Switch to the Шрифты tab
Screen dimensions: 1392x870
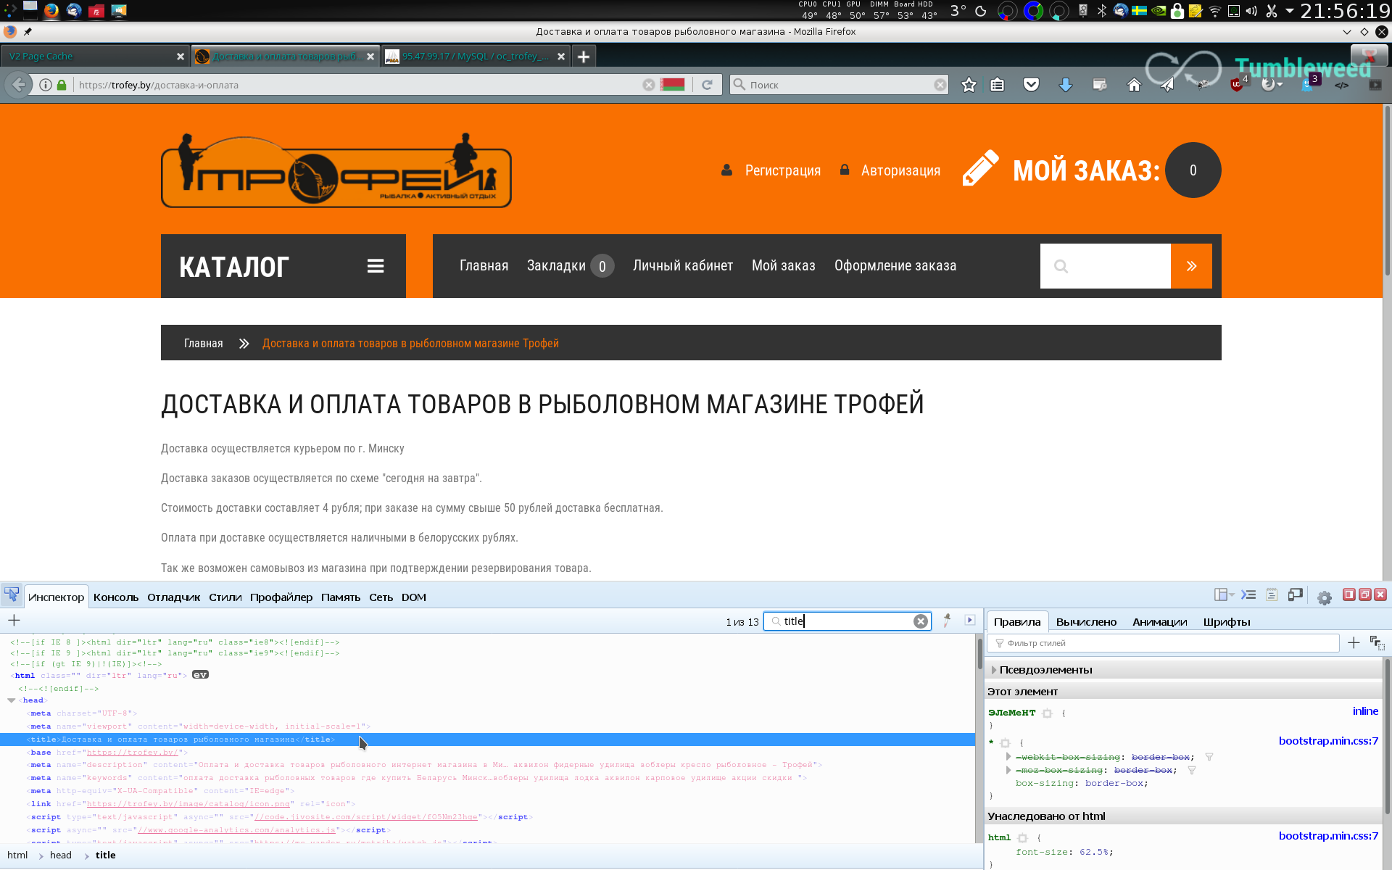click(1227, 621)
